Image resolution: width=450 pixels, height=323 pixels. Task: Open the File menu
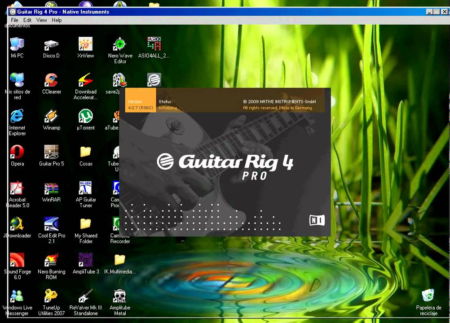coord(14,20)
